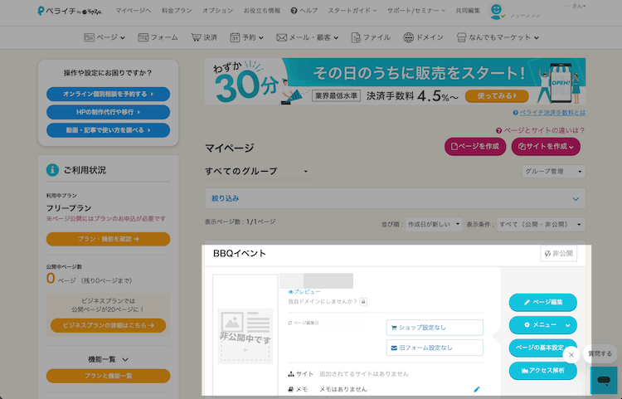
Task: Click アクセス解析 button
Action: pyautogui.click(x=542, y=371)
